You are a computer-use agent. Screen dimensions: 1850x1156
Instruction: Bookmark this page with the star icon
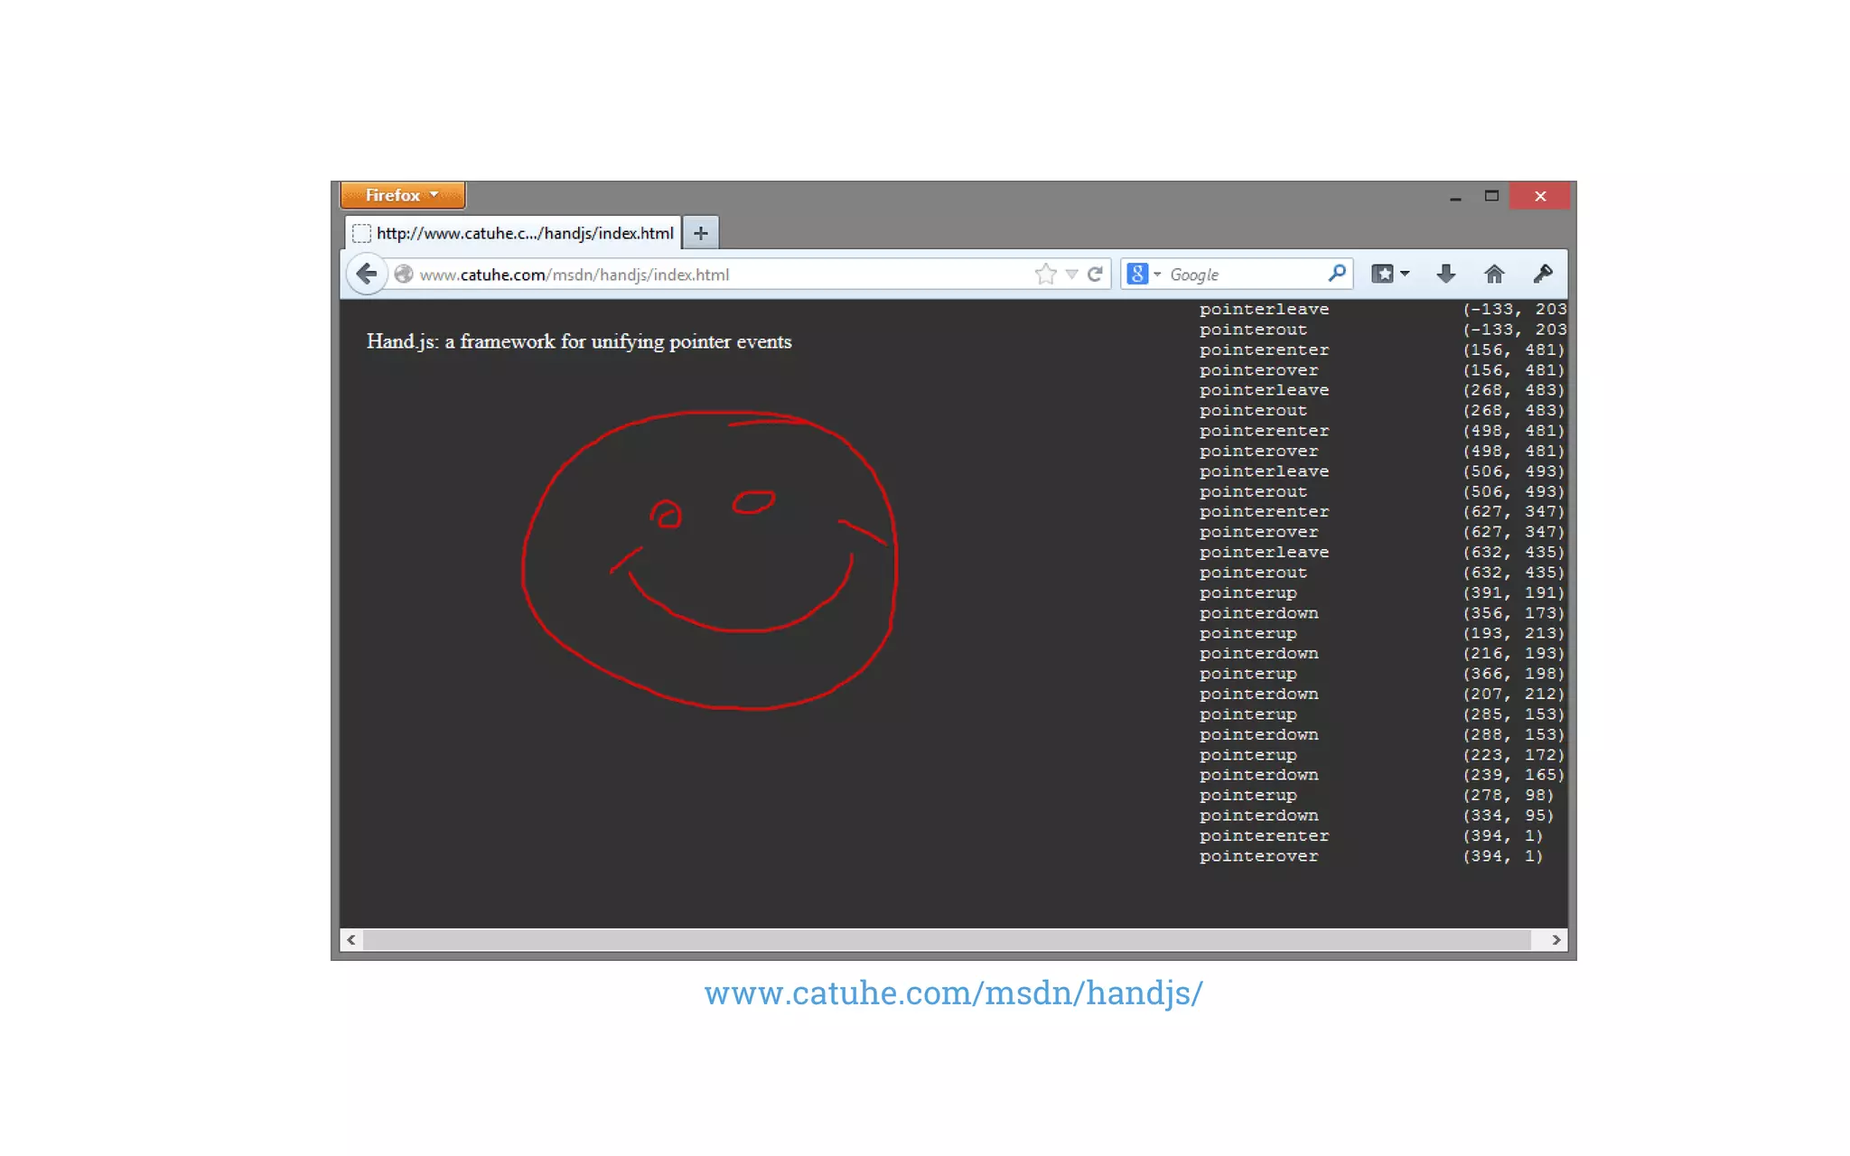click(x=1045, y=275)
